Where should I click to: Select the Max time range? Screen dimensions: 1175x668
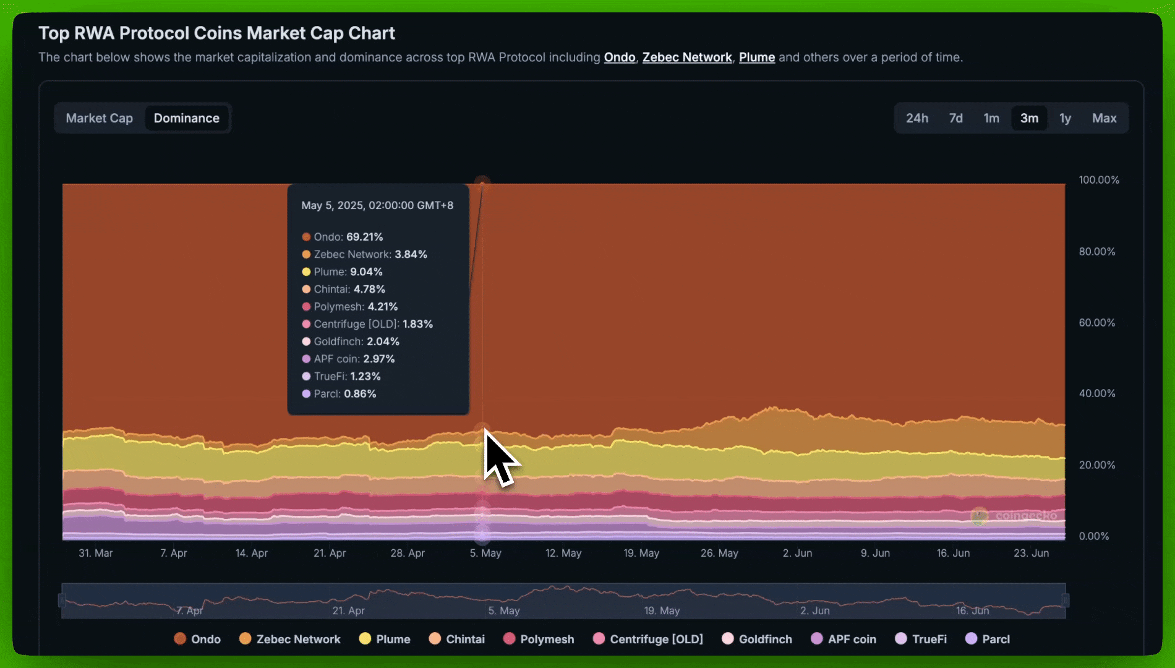coord(1104,118)
